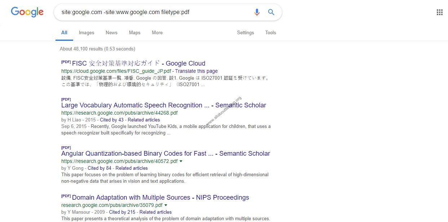Click the snippet starting 'This paper focuses on'

[x=165, y=178]
